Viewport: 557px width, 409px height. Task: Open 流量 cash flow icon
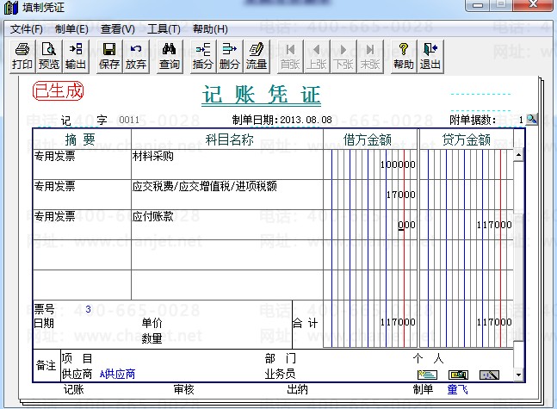(257, 57)
